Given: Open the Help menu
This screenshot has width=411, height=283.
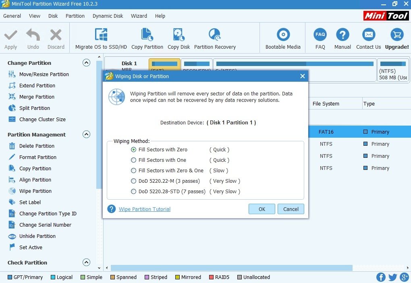Looking at the screenshot, I should pyautogui.click(x=160, y=16).
